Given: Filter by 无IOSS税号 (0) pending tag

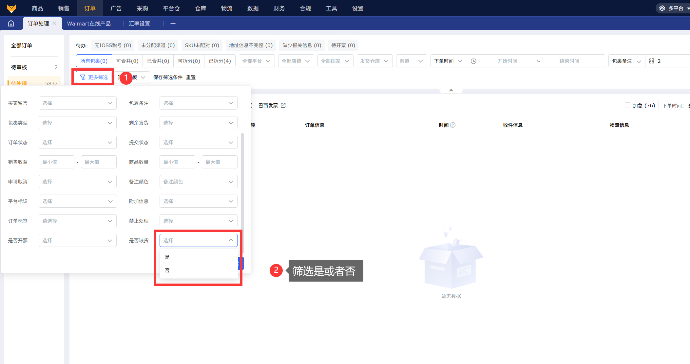Looking at the screenshot, I should click(x=113, y=45).
